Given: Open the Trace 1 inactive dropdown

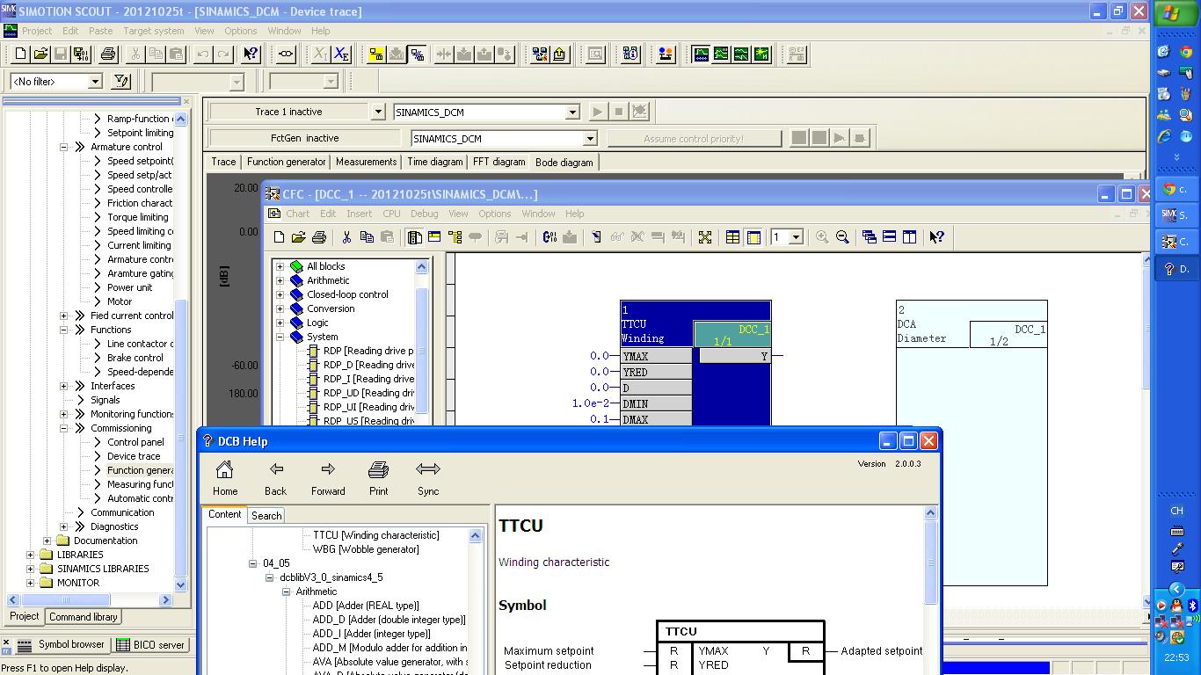Looking at the screenshot, I should point(378,112).
